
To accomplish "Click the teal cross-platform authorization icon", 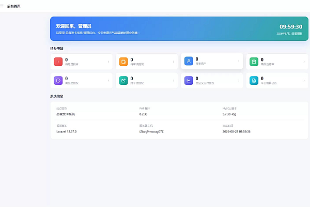I will 123,81.
